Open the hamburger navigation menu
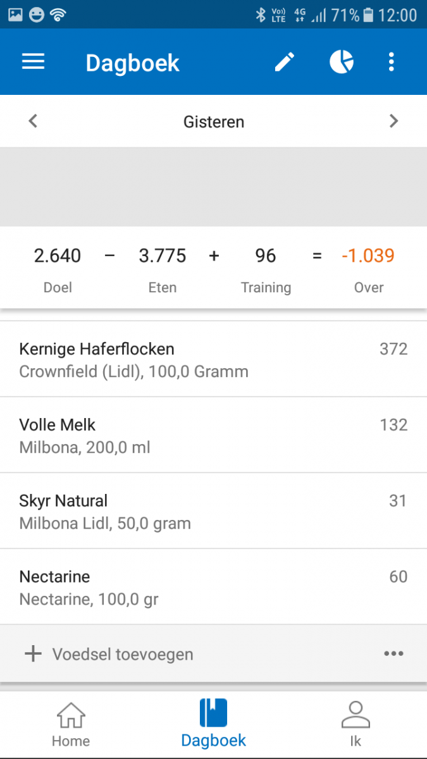427x759 pixels. point(34,62)
